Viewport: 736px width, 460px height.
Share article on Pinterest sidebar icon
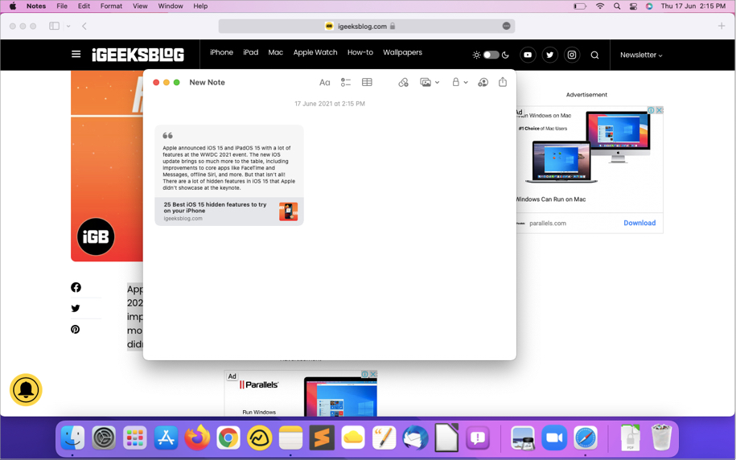pyautogui.click(x=75, y=329)
